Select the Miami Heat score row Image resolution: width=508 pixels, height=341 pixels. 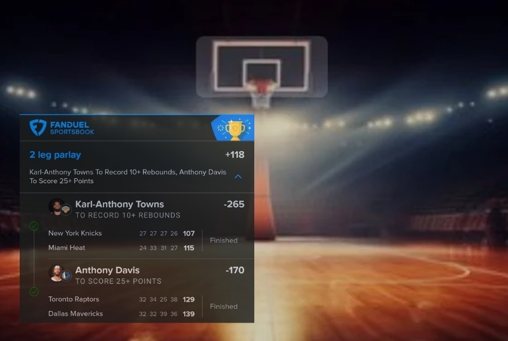121,248
